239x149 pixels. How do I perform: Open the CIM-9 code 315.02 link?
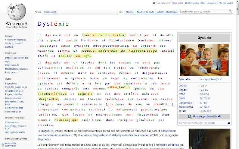pos(203,94)
